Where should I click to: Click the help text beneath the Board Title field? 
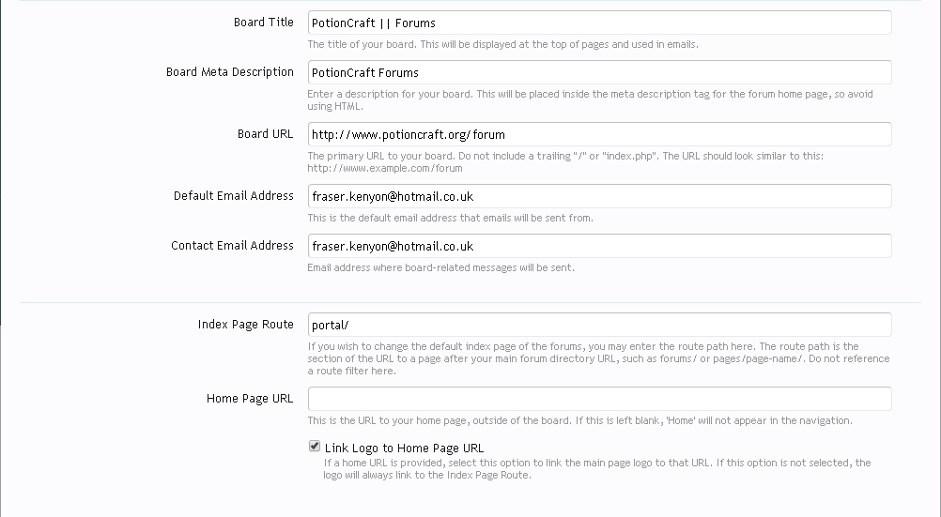(x=502, y=44)
